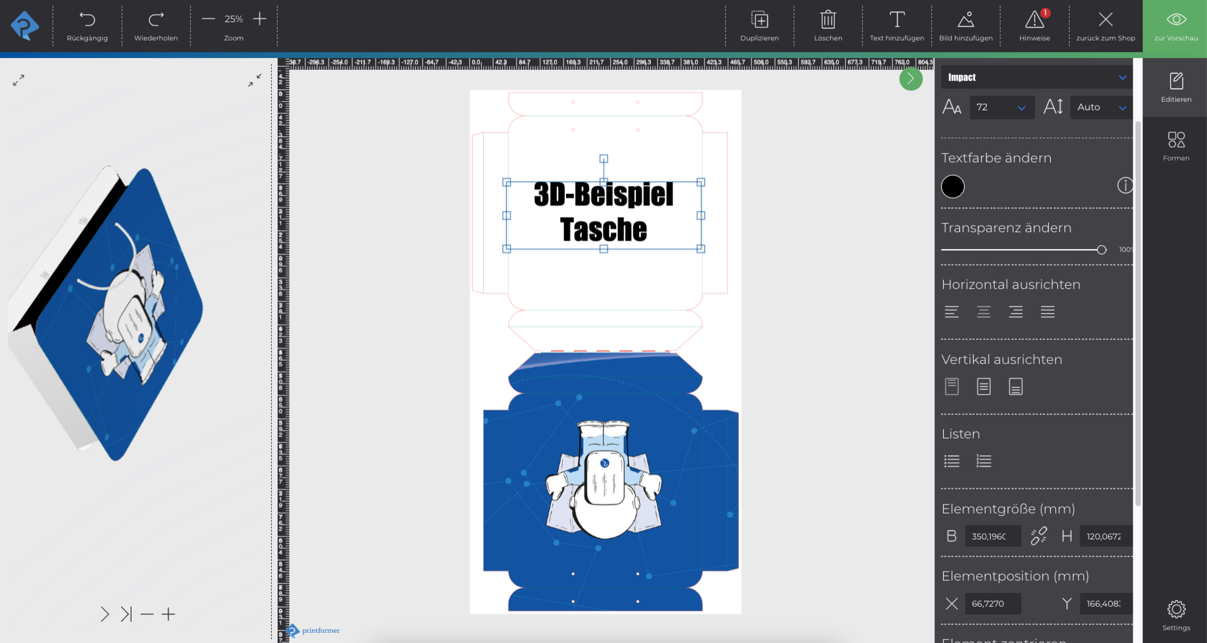The image size is (1207, 643).
Task: Toggle aspect ratio link between B and H
Action: 1038,536
